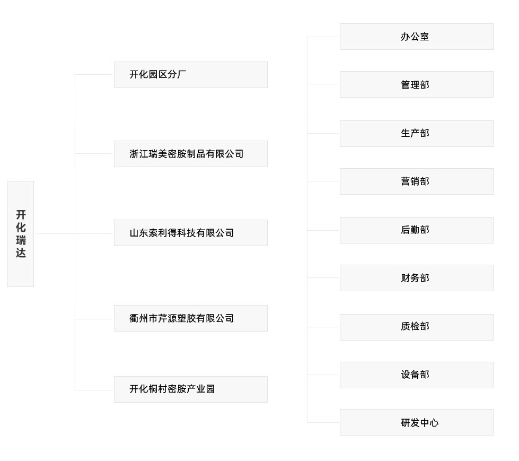Click the 研发中心 label text

coord(419,423)
